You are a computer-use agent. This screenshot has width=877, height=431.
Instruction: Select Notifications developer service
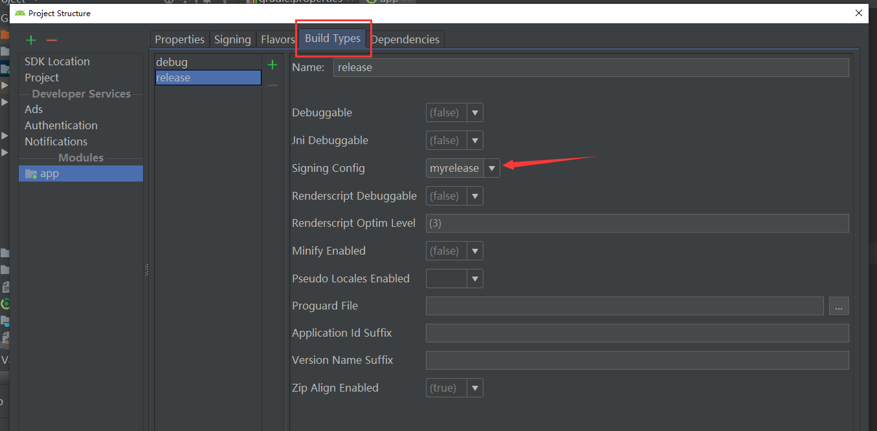(56, 142)
